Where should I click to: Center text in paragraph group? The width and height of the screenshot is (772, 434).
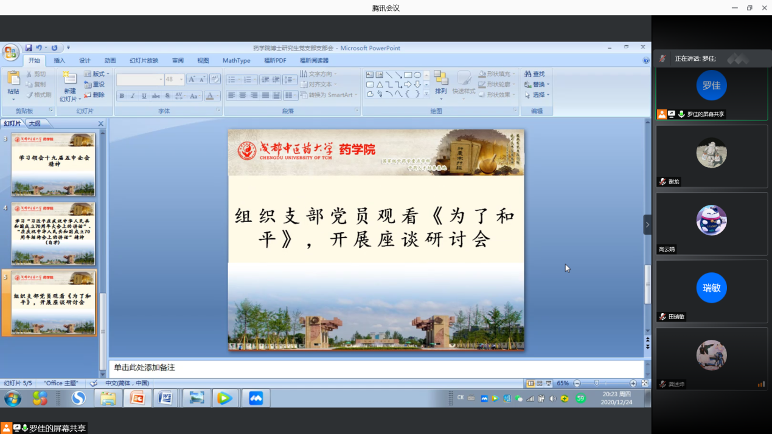click(243, 95)
